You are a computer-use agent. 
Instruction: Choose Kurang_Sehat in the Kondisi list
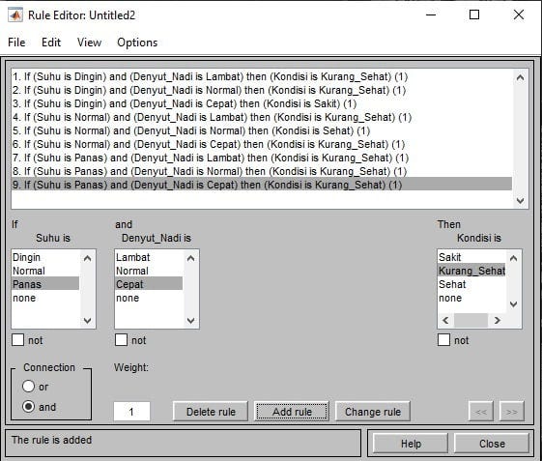pyautogui.click(x=471, y=271)
